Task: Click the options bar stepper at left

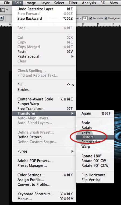Action: tap(2, 18)
